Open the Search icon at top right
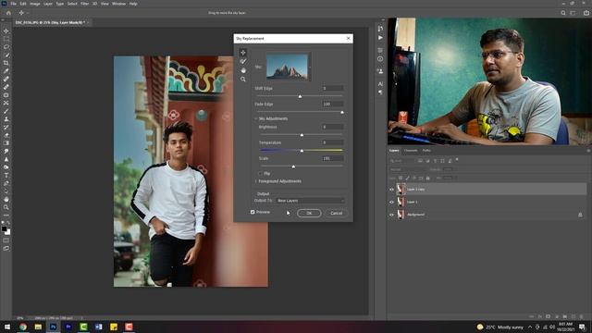 point(563,13)
